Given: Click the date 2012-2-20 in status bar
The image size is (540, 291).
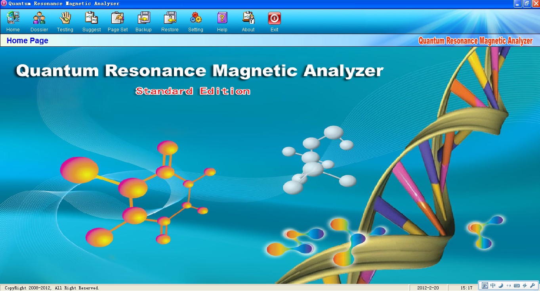Looking at the screenshot, I should (x=428, y=288).
